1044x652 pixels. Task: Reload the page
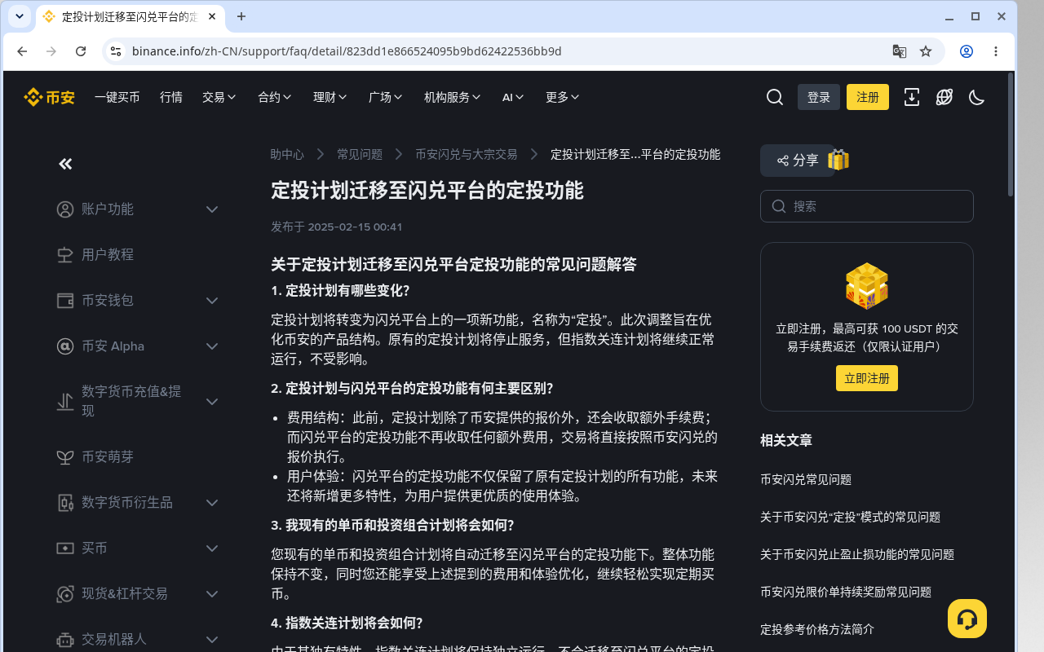81,51
